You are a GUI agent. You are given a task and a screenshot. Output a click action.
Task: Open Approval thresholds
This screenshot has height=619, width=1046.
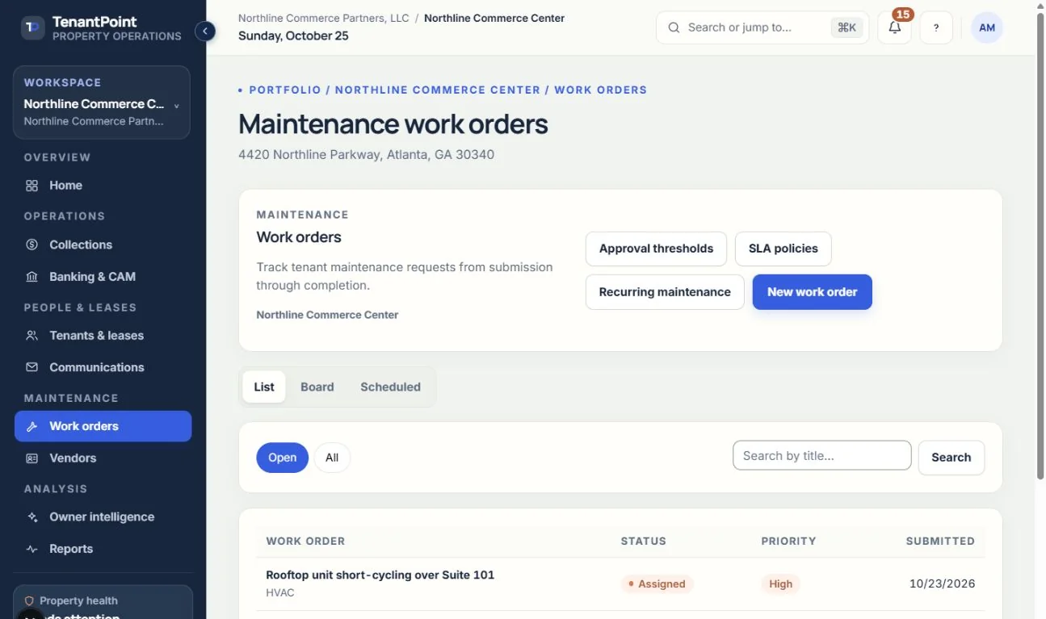(656, 249)
